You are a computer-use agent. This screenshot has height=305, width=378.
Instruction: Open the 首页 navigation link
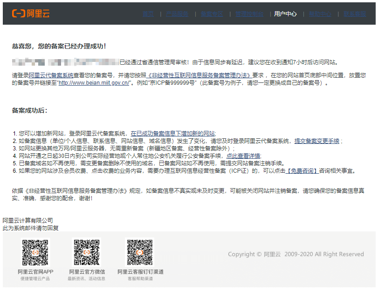(x=148, y=14)
